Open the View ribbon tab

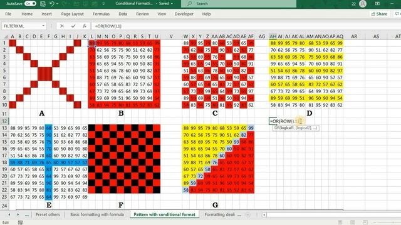tap(162, 14)
